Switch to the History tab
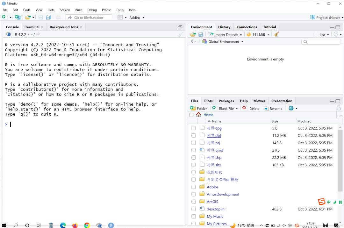 click(224, 27)
